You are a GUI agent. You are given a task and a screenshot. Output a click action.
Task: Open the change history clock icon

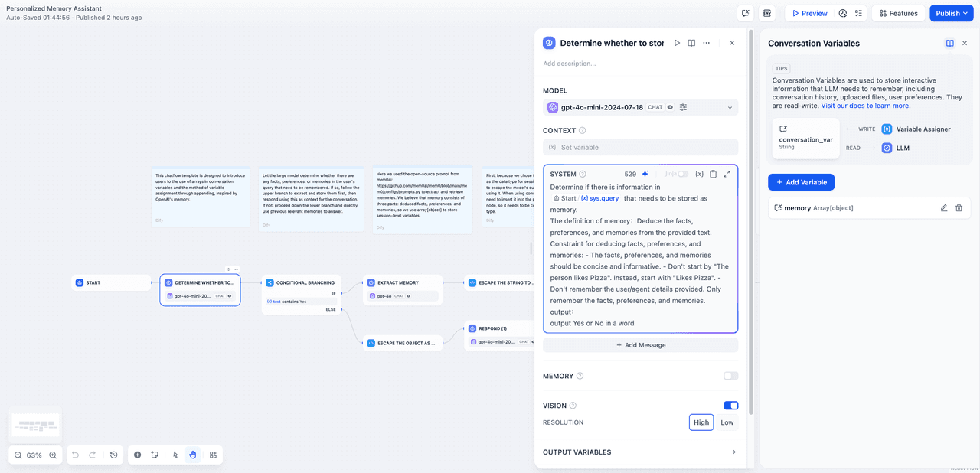tap(113, 455)
